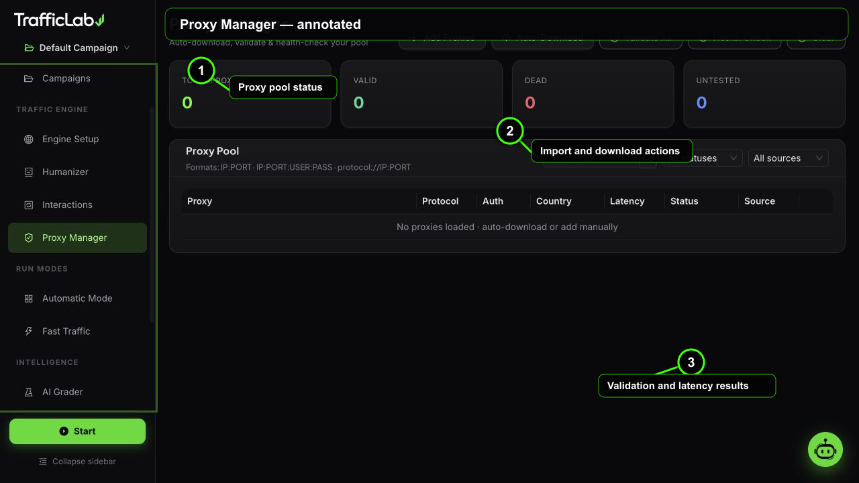This screenshot has width=859, height=483.
Task: Open the All sources filter dropdown
Action: point(788,158)
